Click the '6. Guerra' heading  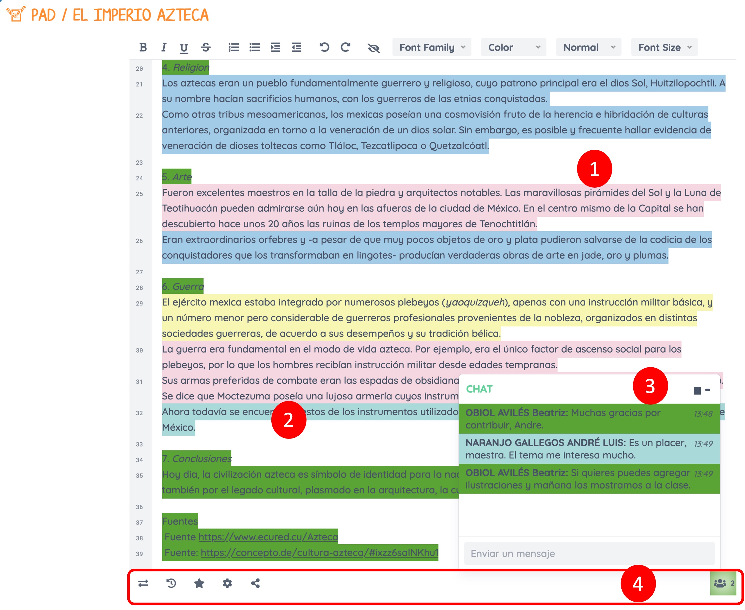tap(183, 286)
